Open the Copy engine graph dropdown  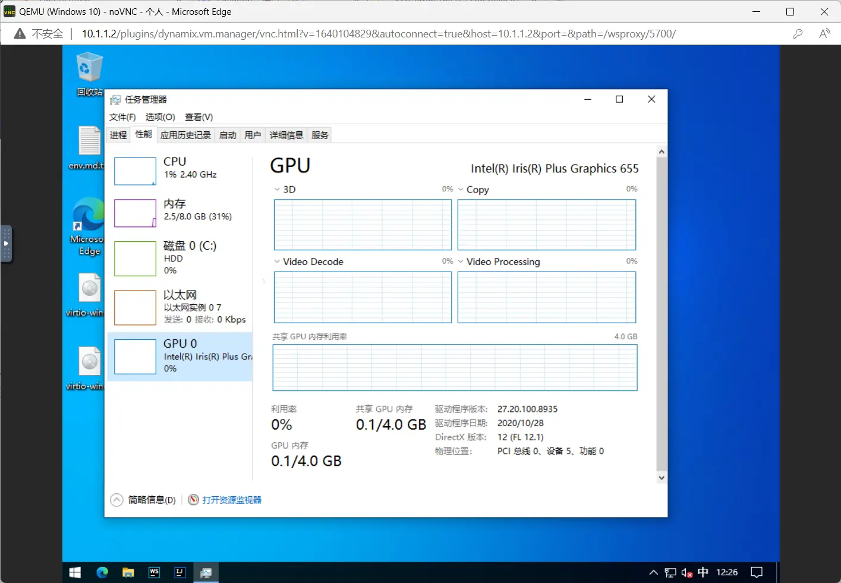pos(461,190)
